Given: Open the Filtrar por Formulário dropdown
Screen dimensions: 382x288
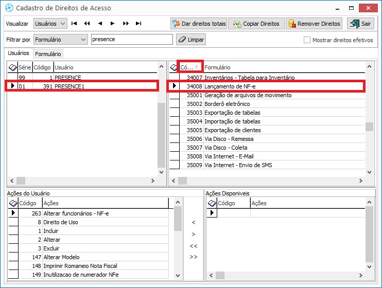Looking at the screenshot, I should (x=60, y=40).
